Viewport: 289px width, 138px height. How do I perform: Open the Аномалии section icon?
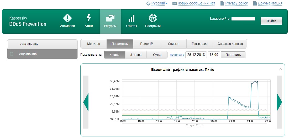pyautogui.click(x=67, y=18)
